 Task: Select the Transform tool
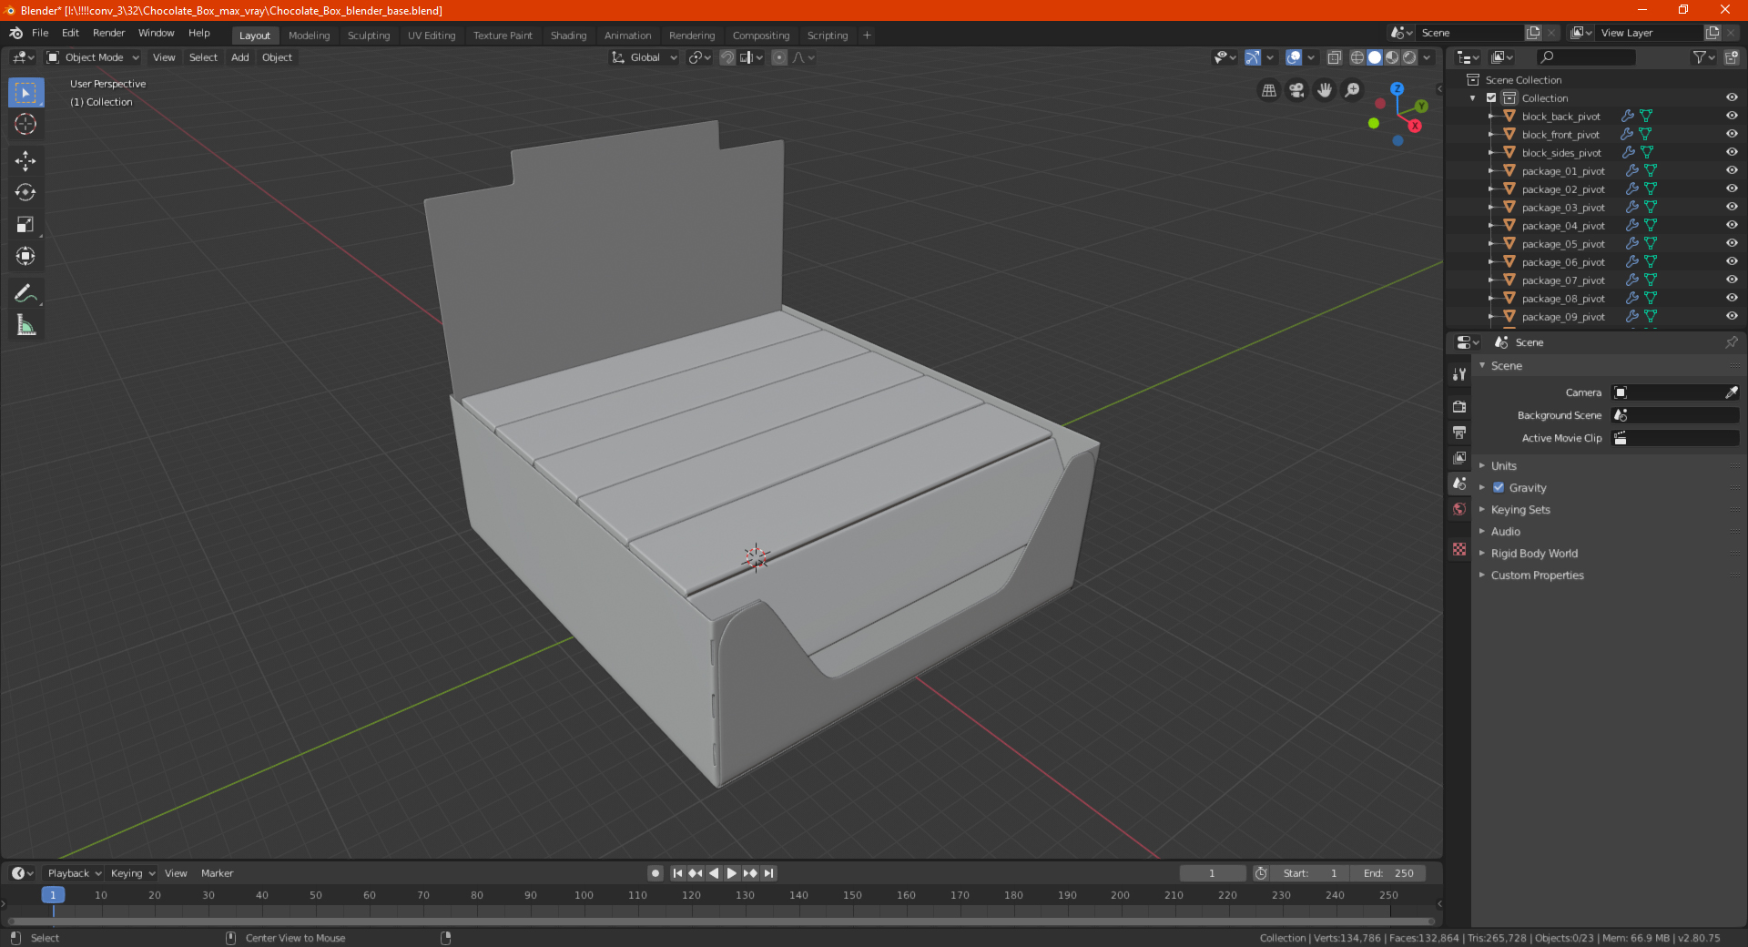point(25,256)
